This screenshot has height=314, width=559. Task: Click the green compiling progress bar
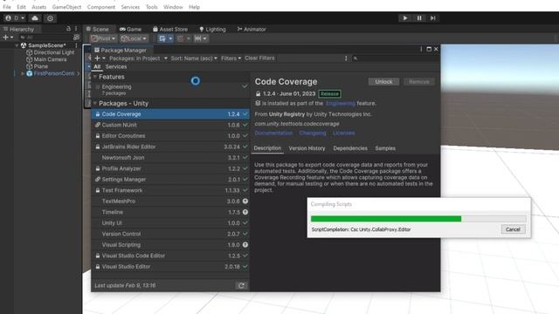(386, 219)
